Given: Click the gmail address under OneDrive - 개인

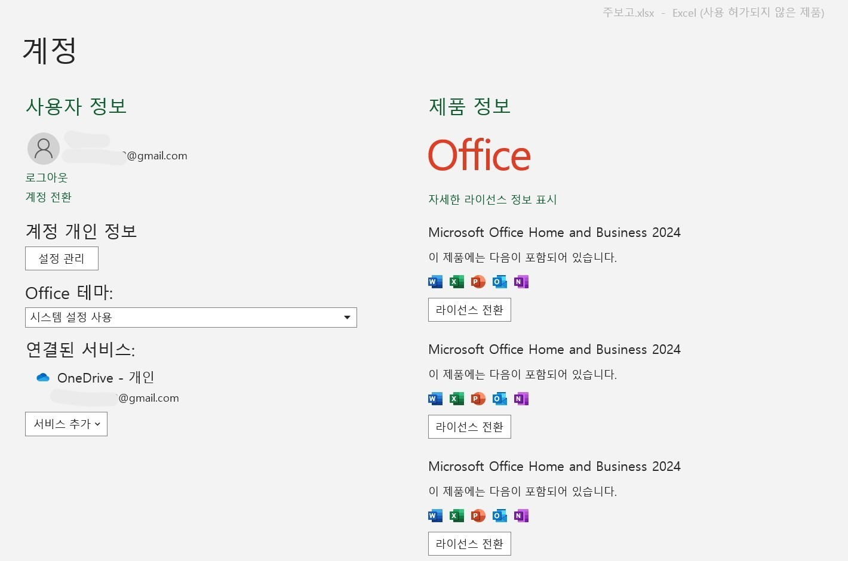Looking at the screenshot, I should (149, 398).
